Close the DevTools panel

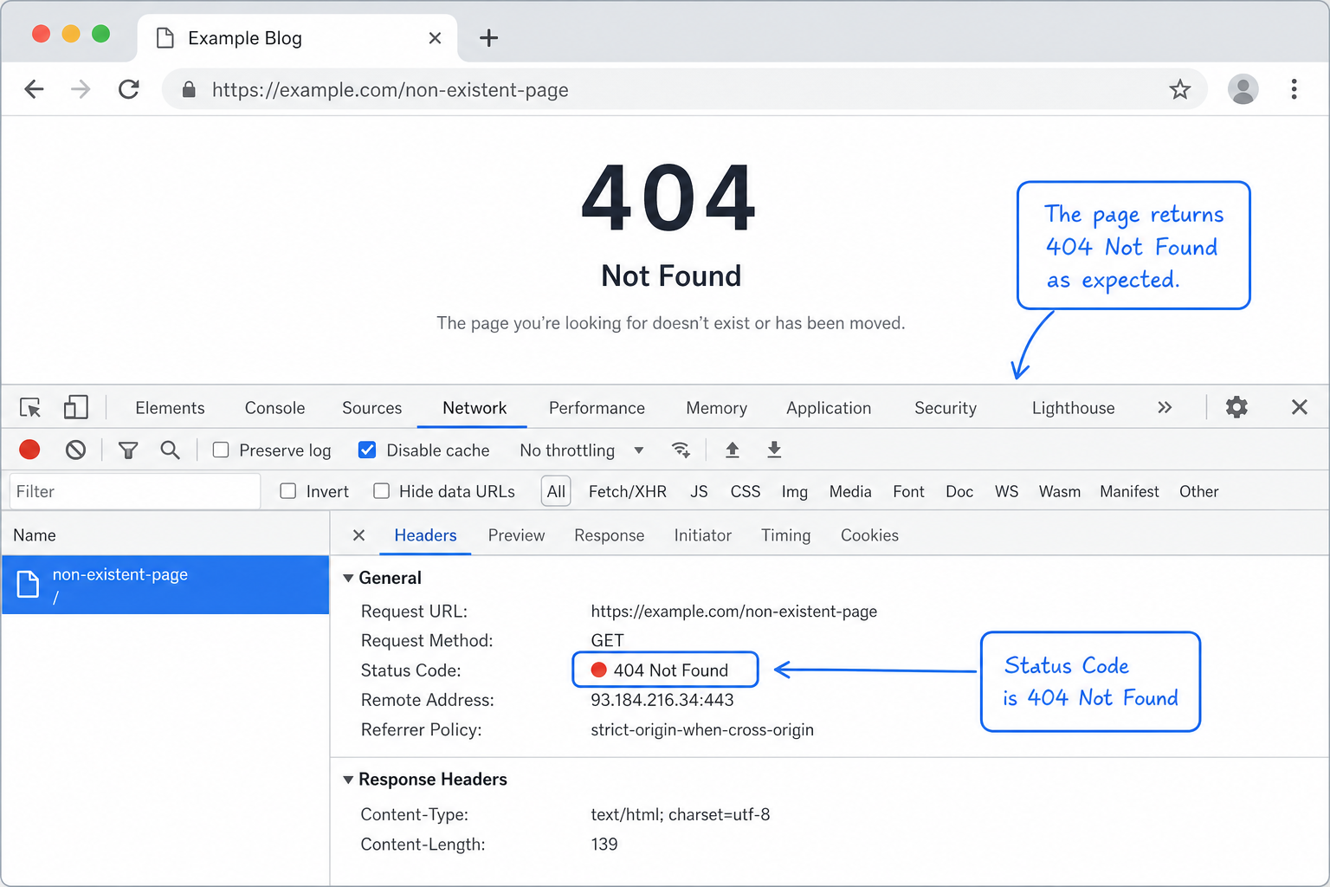pyautogui.click(x=1299, y=407)
